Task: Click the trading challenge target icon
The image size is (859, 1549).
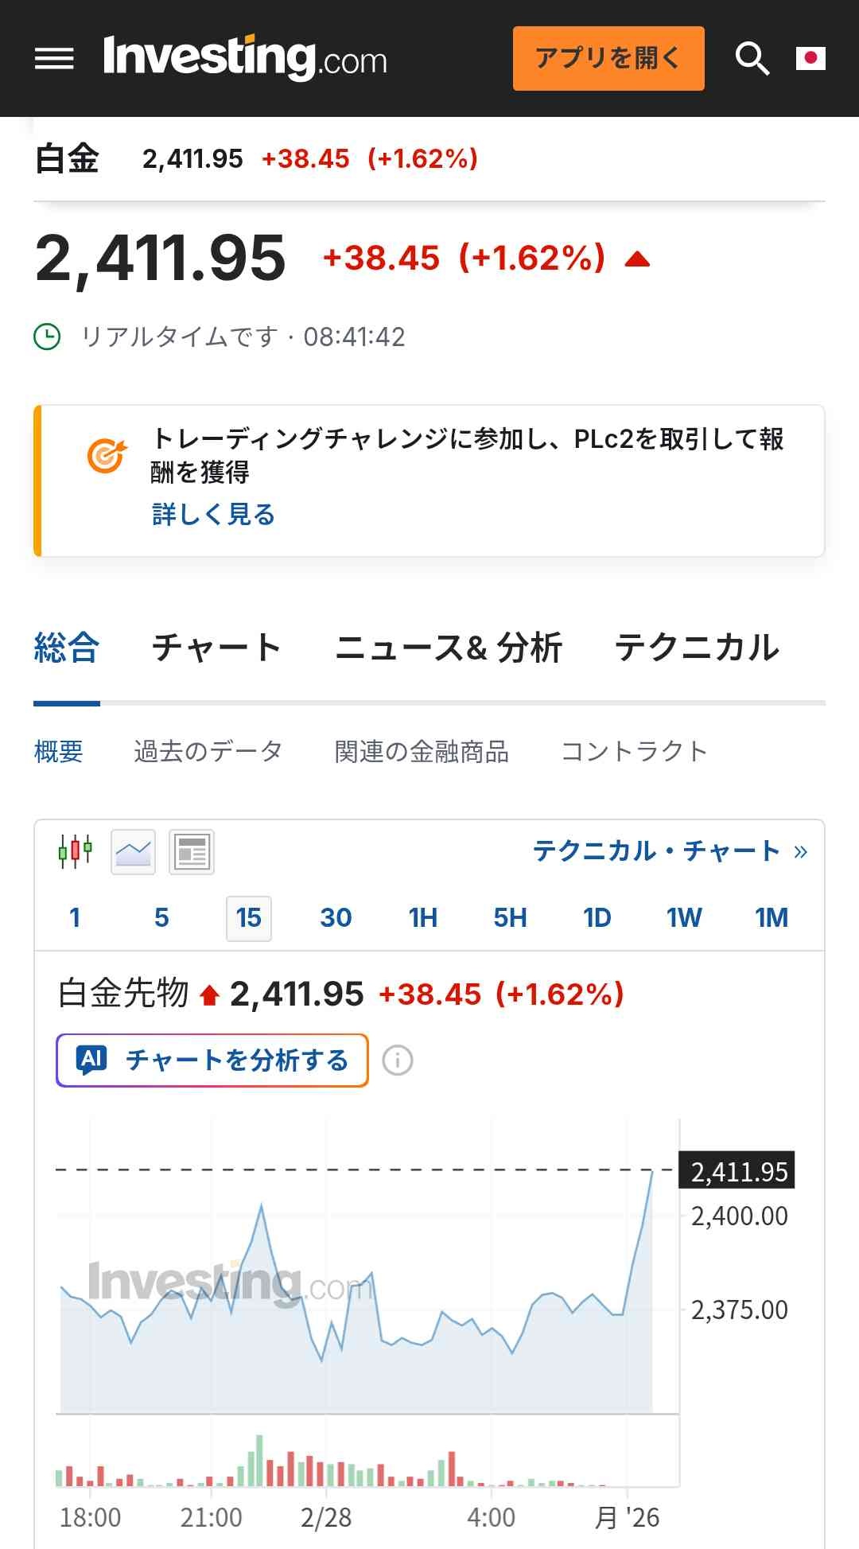Action: (x=107, y=456)
